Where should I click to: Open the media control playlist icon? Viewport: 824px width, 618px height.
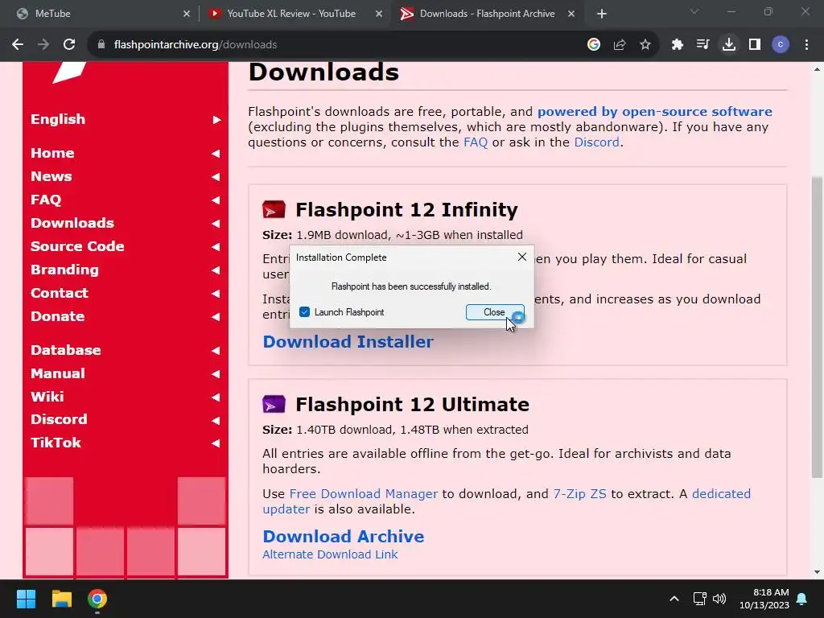pyautogui.click(x=702, y=45)
